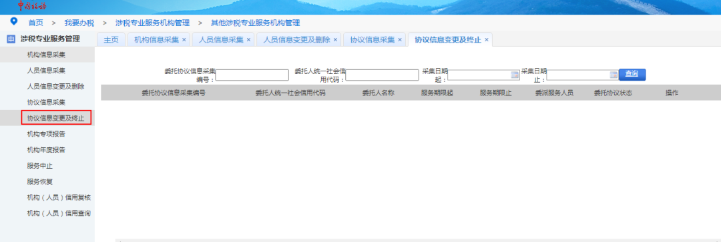Click the 委托人名称 column header

[378, 93]
